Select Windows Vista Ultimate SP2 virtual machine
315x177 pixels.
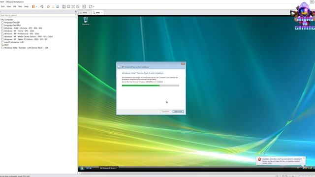click(23, 28)
